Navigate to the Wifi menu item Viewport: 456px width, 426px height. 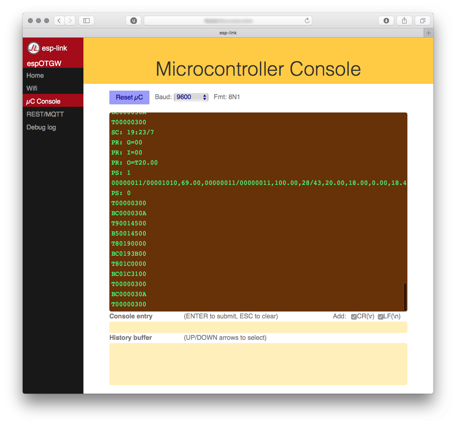[x=32, y=88]
